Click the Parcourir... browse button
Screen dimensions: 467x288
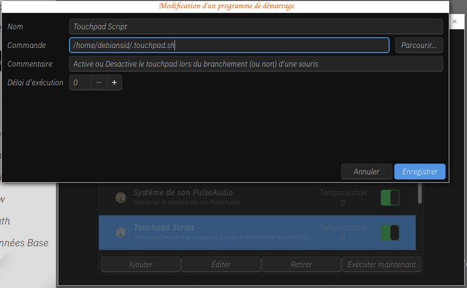pos(419,45)
